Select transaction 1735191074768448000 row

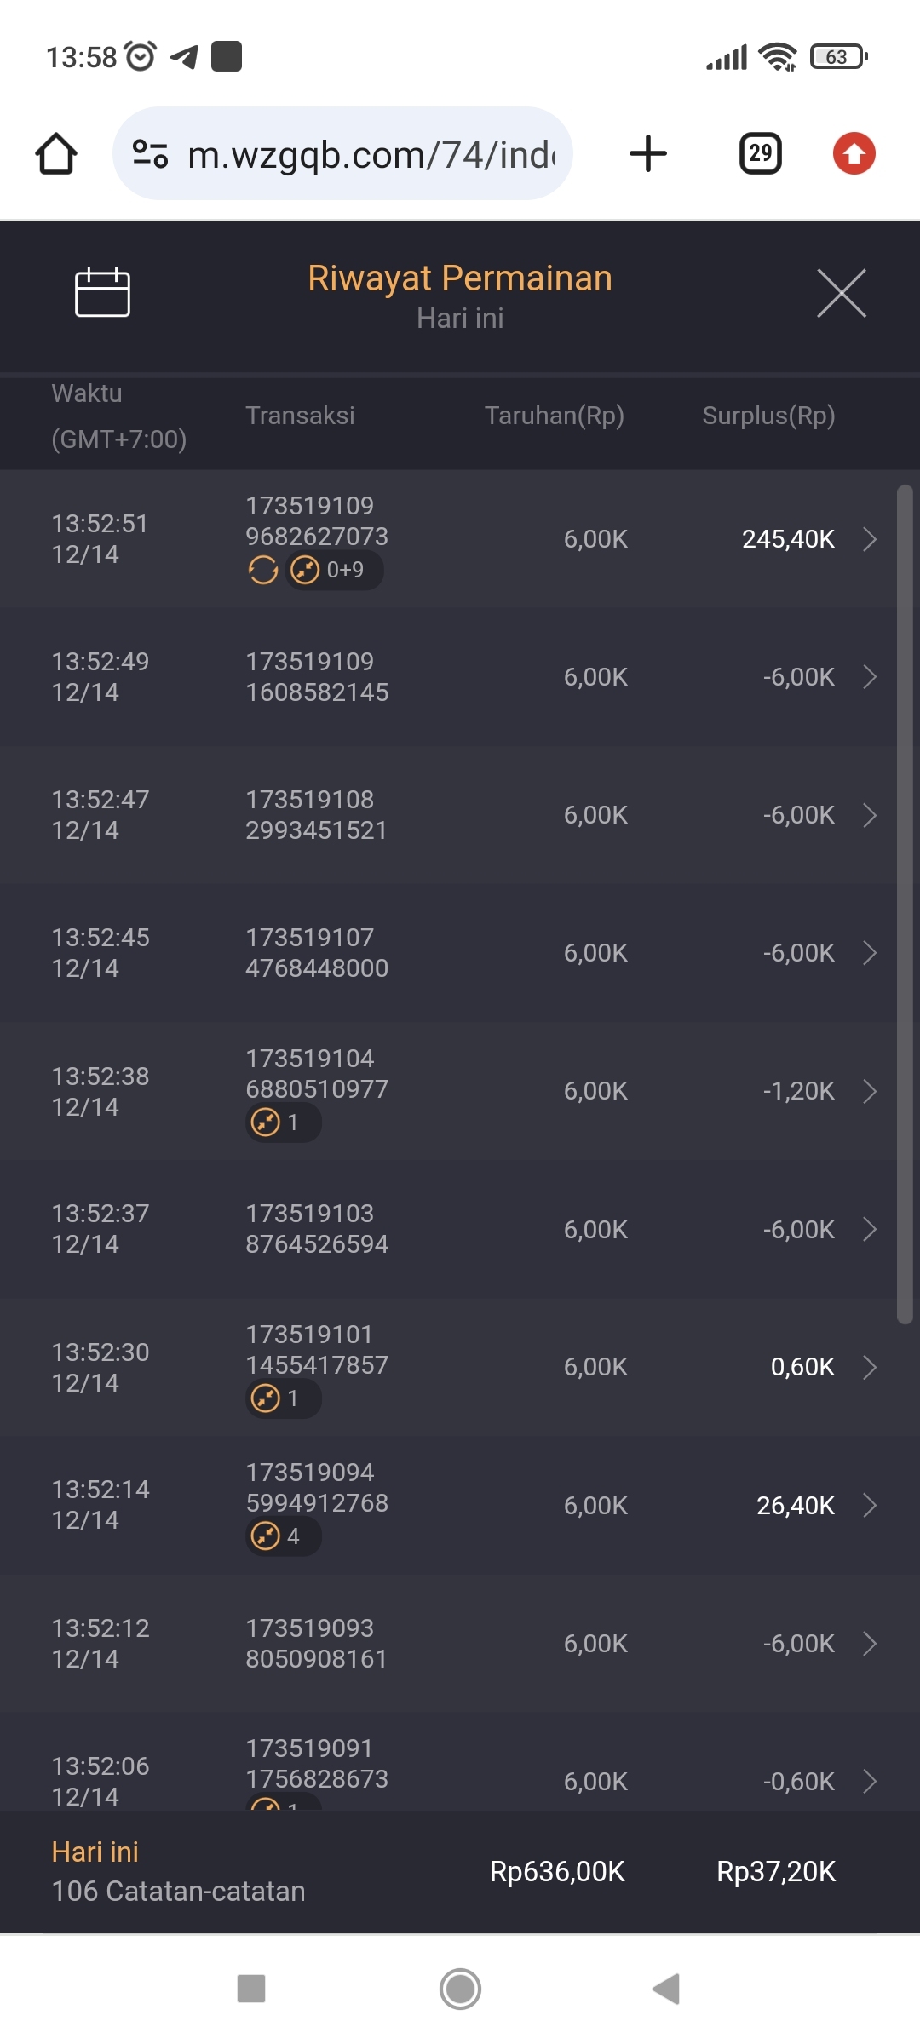pyautogui.click(x=317, y=953)
